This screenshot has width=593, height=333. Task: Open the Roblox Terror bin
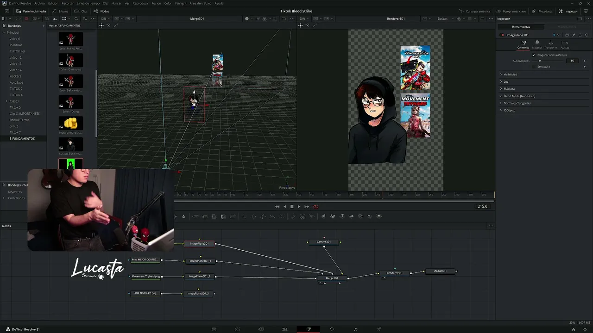19,120
